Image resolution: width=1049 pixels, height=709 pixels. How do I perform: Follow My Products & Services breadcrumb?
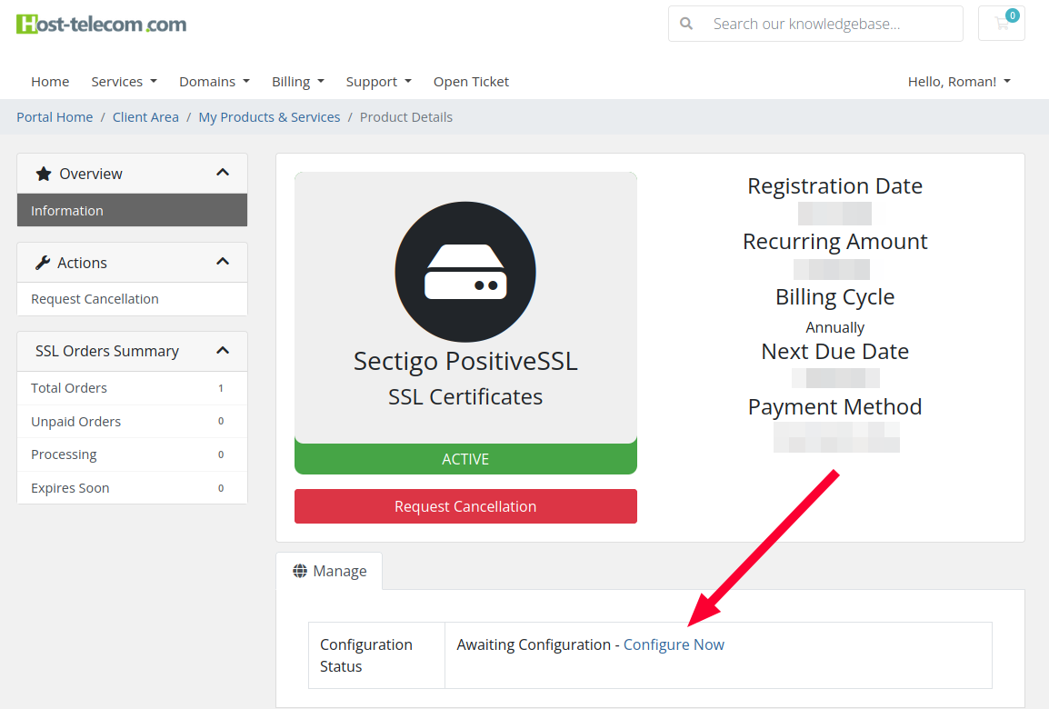pos(269,117)
